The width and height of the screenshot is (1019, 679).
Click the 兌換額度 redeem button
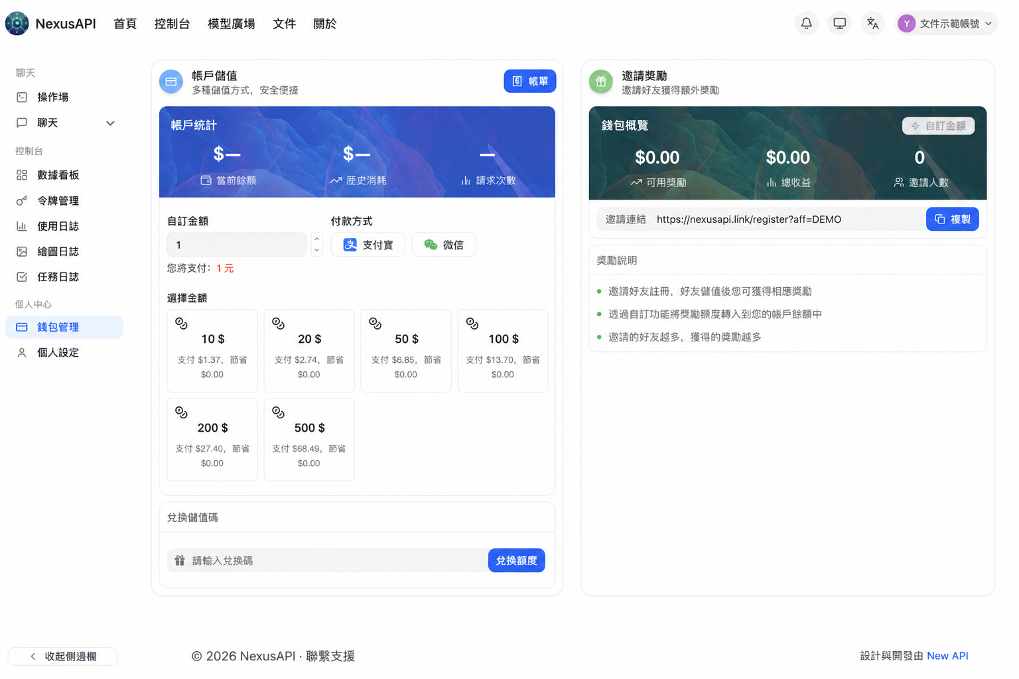[516, 560]
